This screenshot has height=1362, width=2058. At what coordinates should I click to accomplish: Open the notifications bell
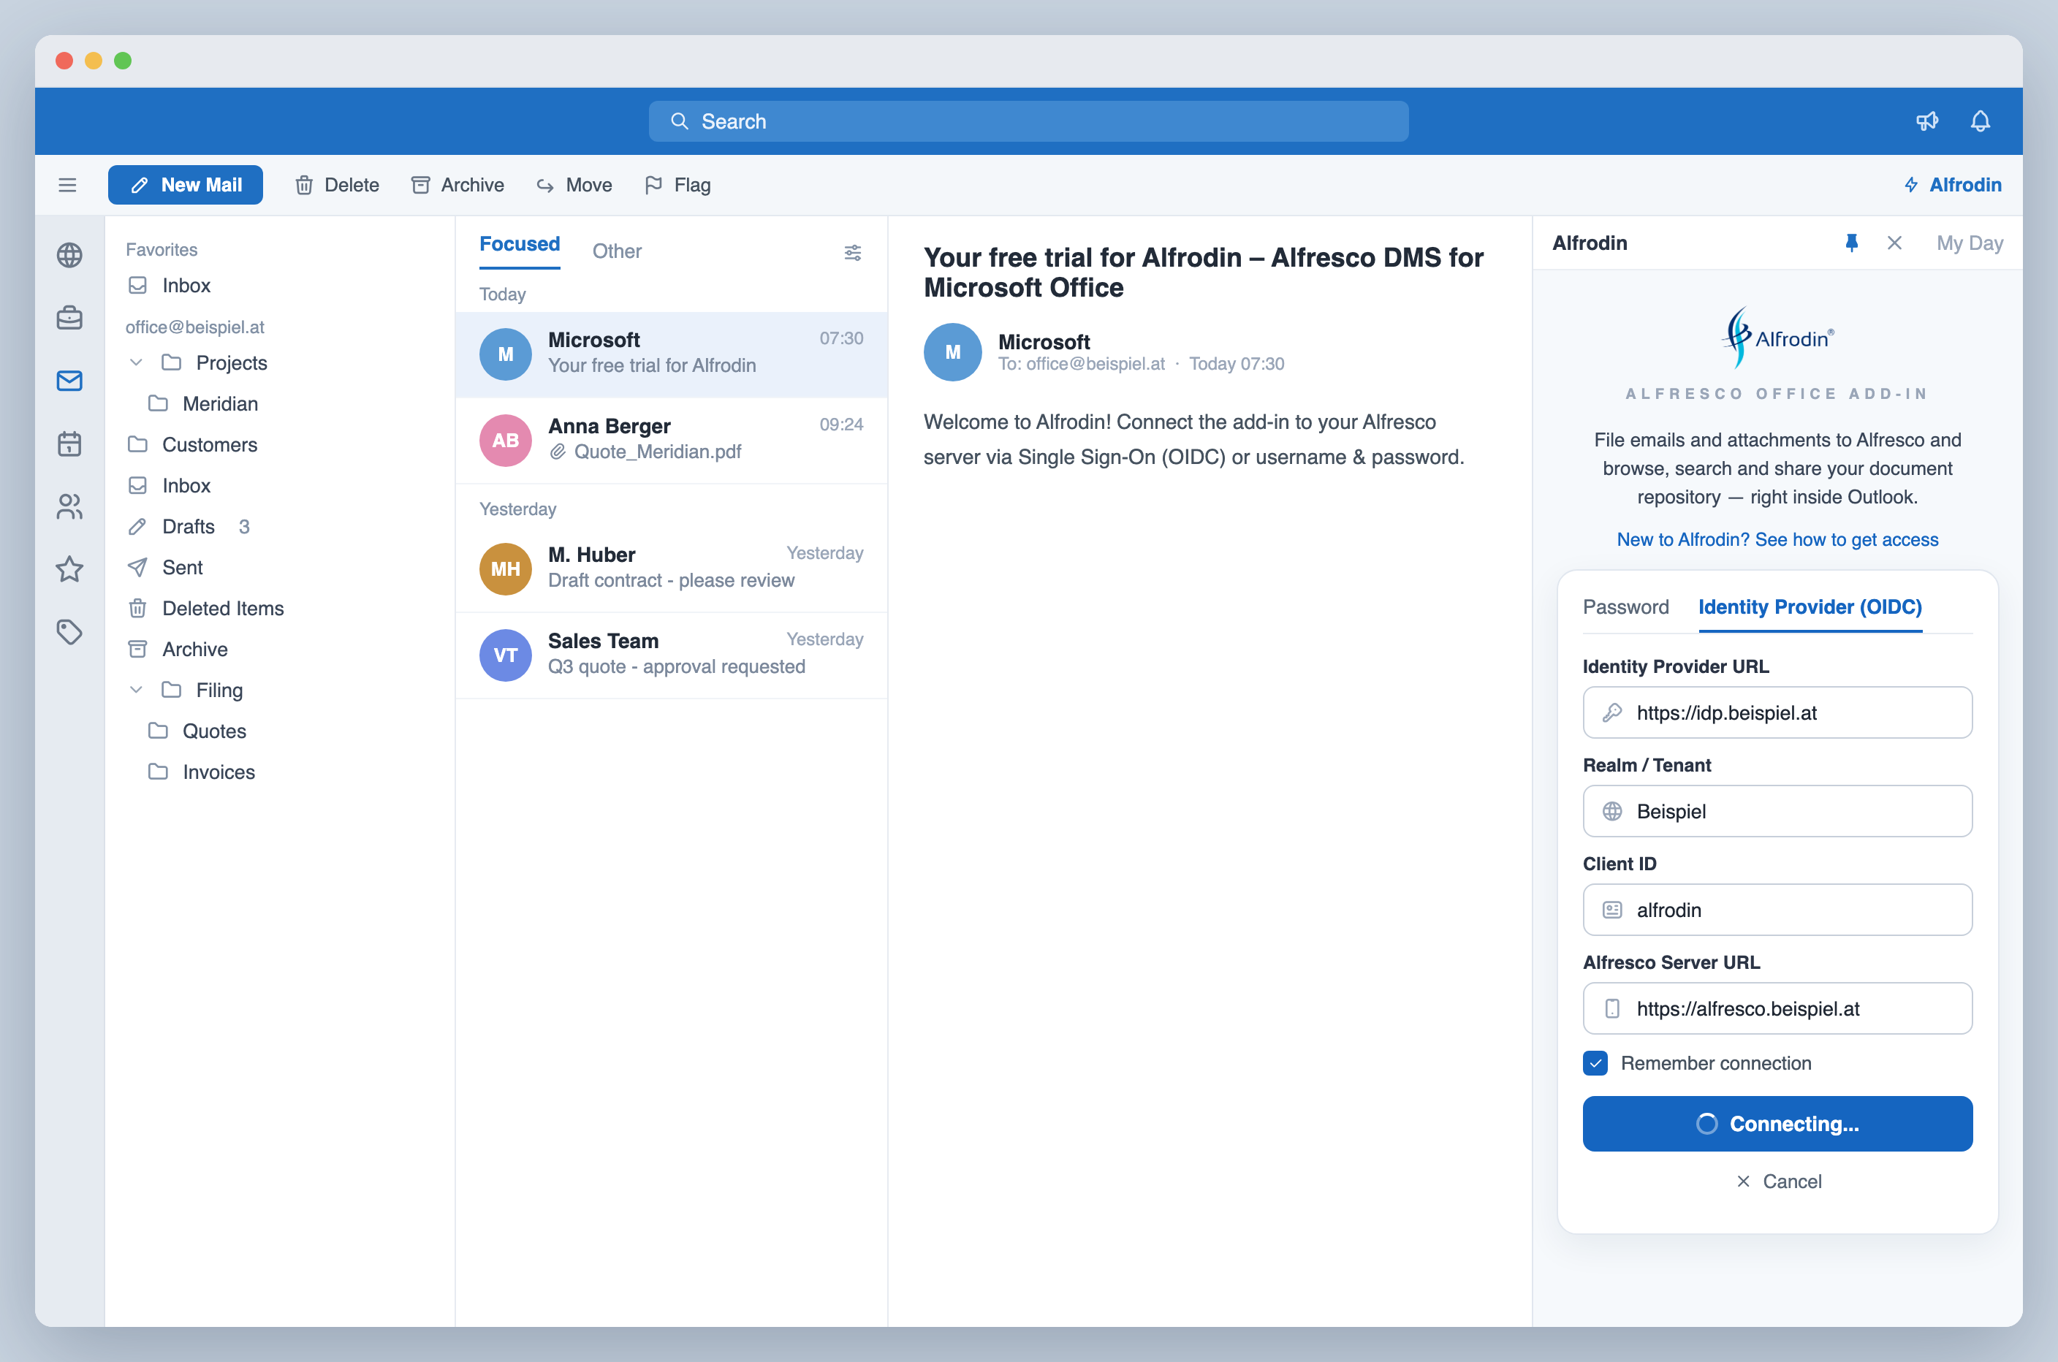pos(1980,121)
